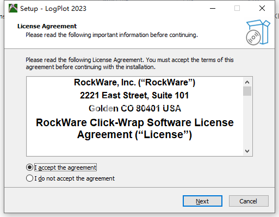Proceed with the Next button

coord(202,201)
